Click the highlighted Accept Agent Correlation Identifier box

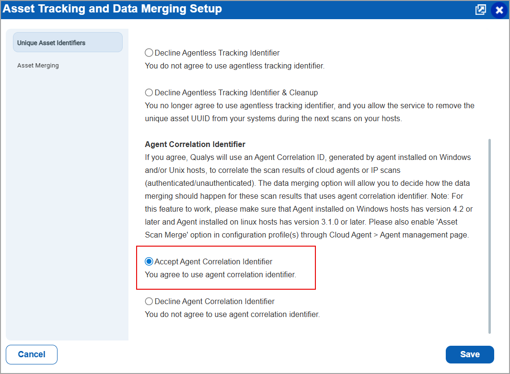[x=226, y=268]
